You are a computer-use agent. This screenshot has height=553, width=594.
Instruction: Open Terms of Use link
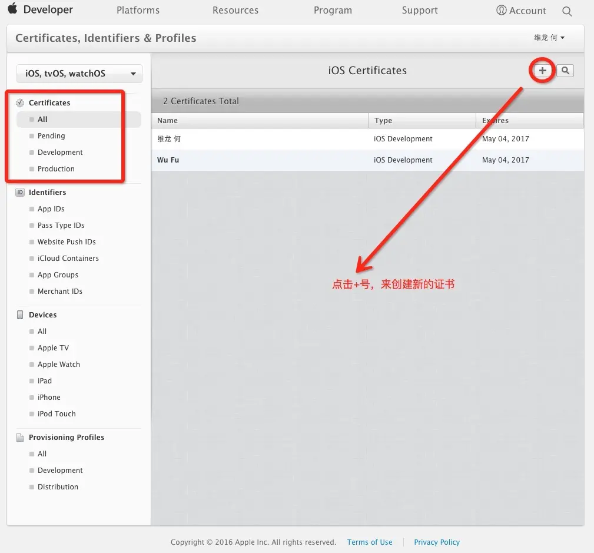(370, 542)
